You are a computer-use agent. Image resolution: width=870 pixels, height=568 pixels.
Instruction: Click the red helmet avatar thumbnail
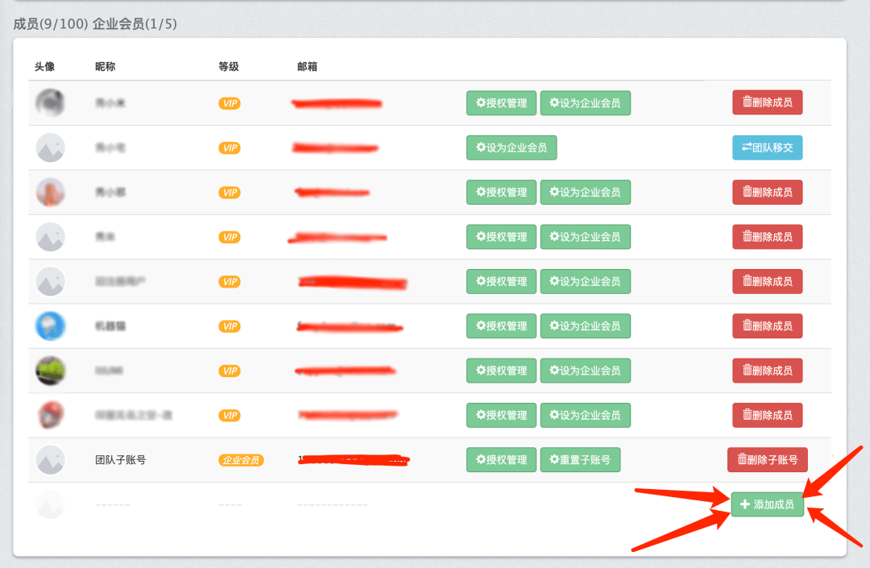point(50,415)
